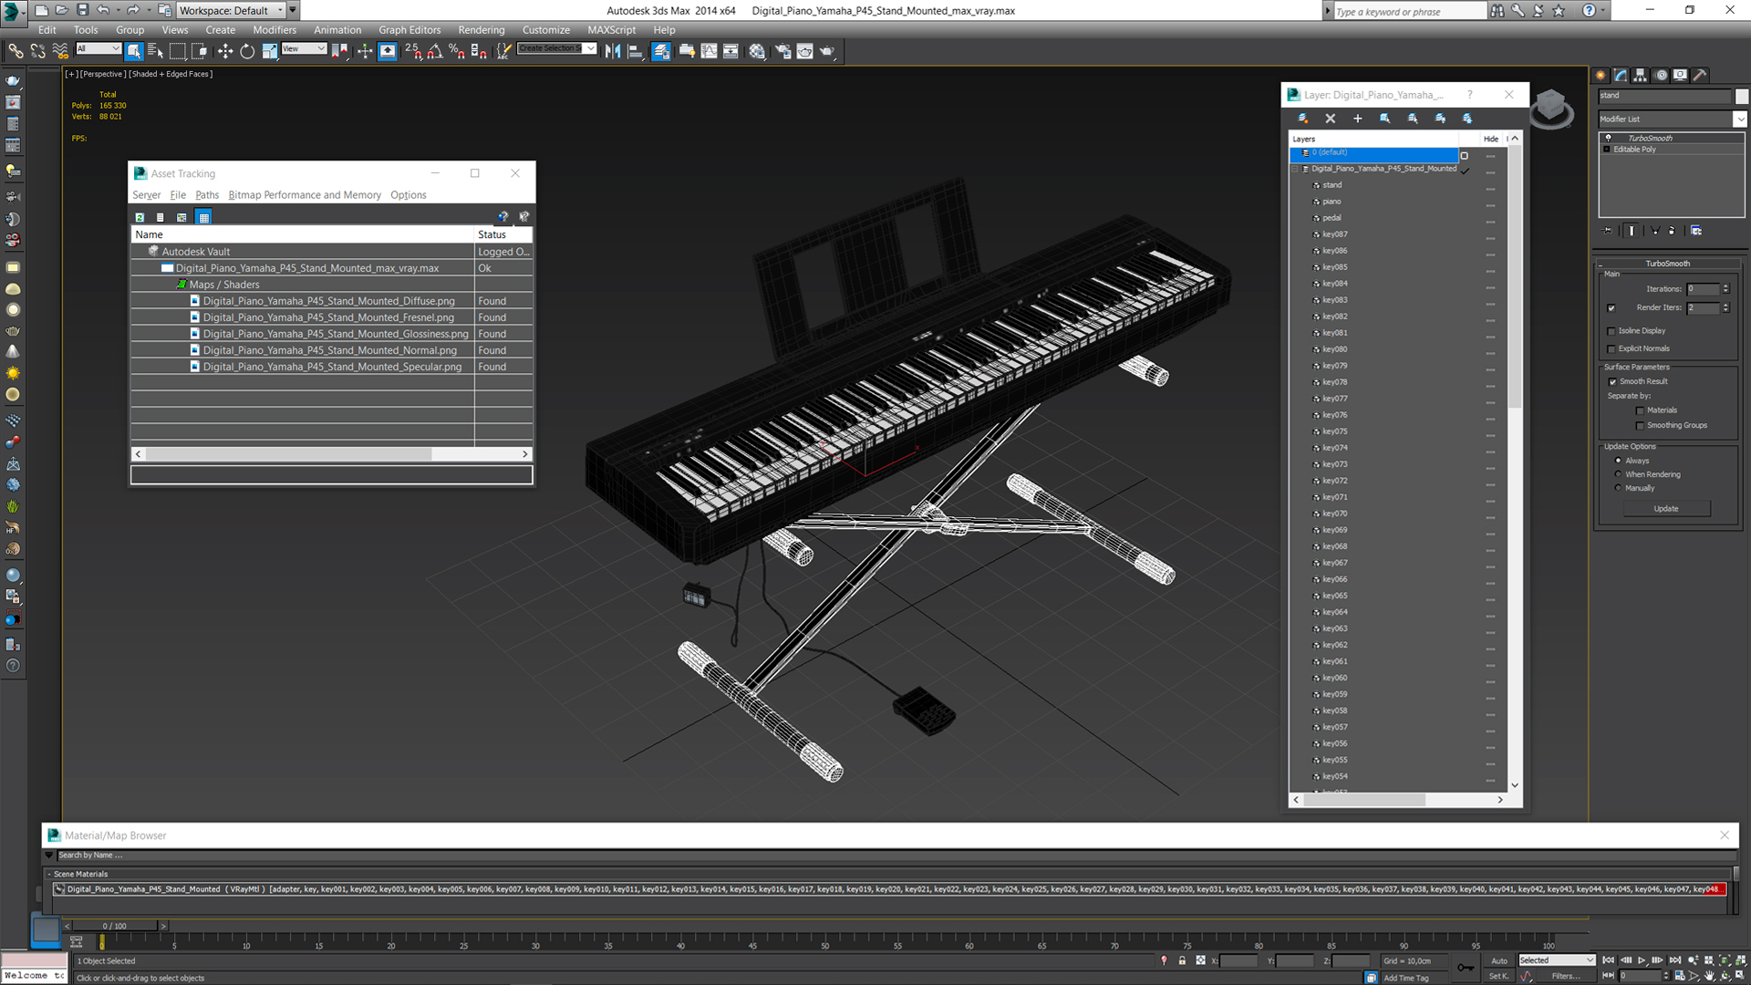Collapse Digital_Piano_Yamaha_P45_Stand_Mounted layer tree

click(x=1295, y=169)
